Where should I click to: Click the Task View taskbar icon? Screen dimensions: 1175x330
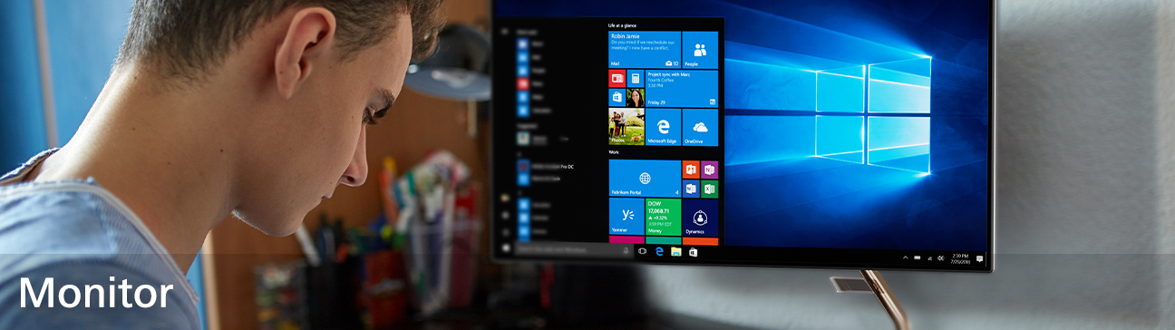pyautogui.click(x=643, y=251)
